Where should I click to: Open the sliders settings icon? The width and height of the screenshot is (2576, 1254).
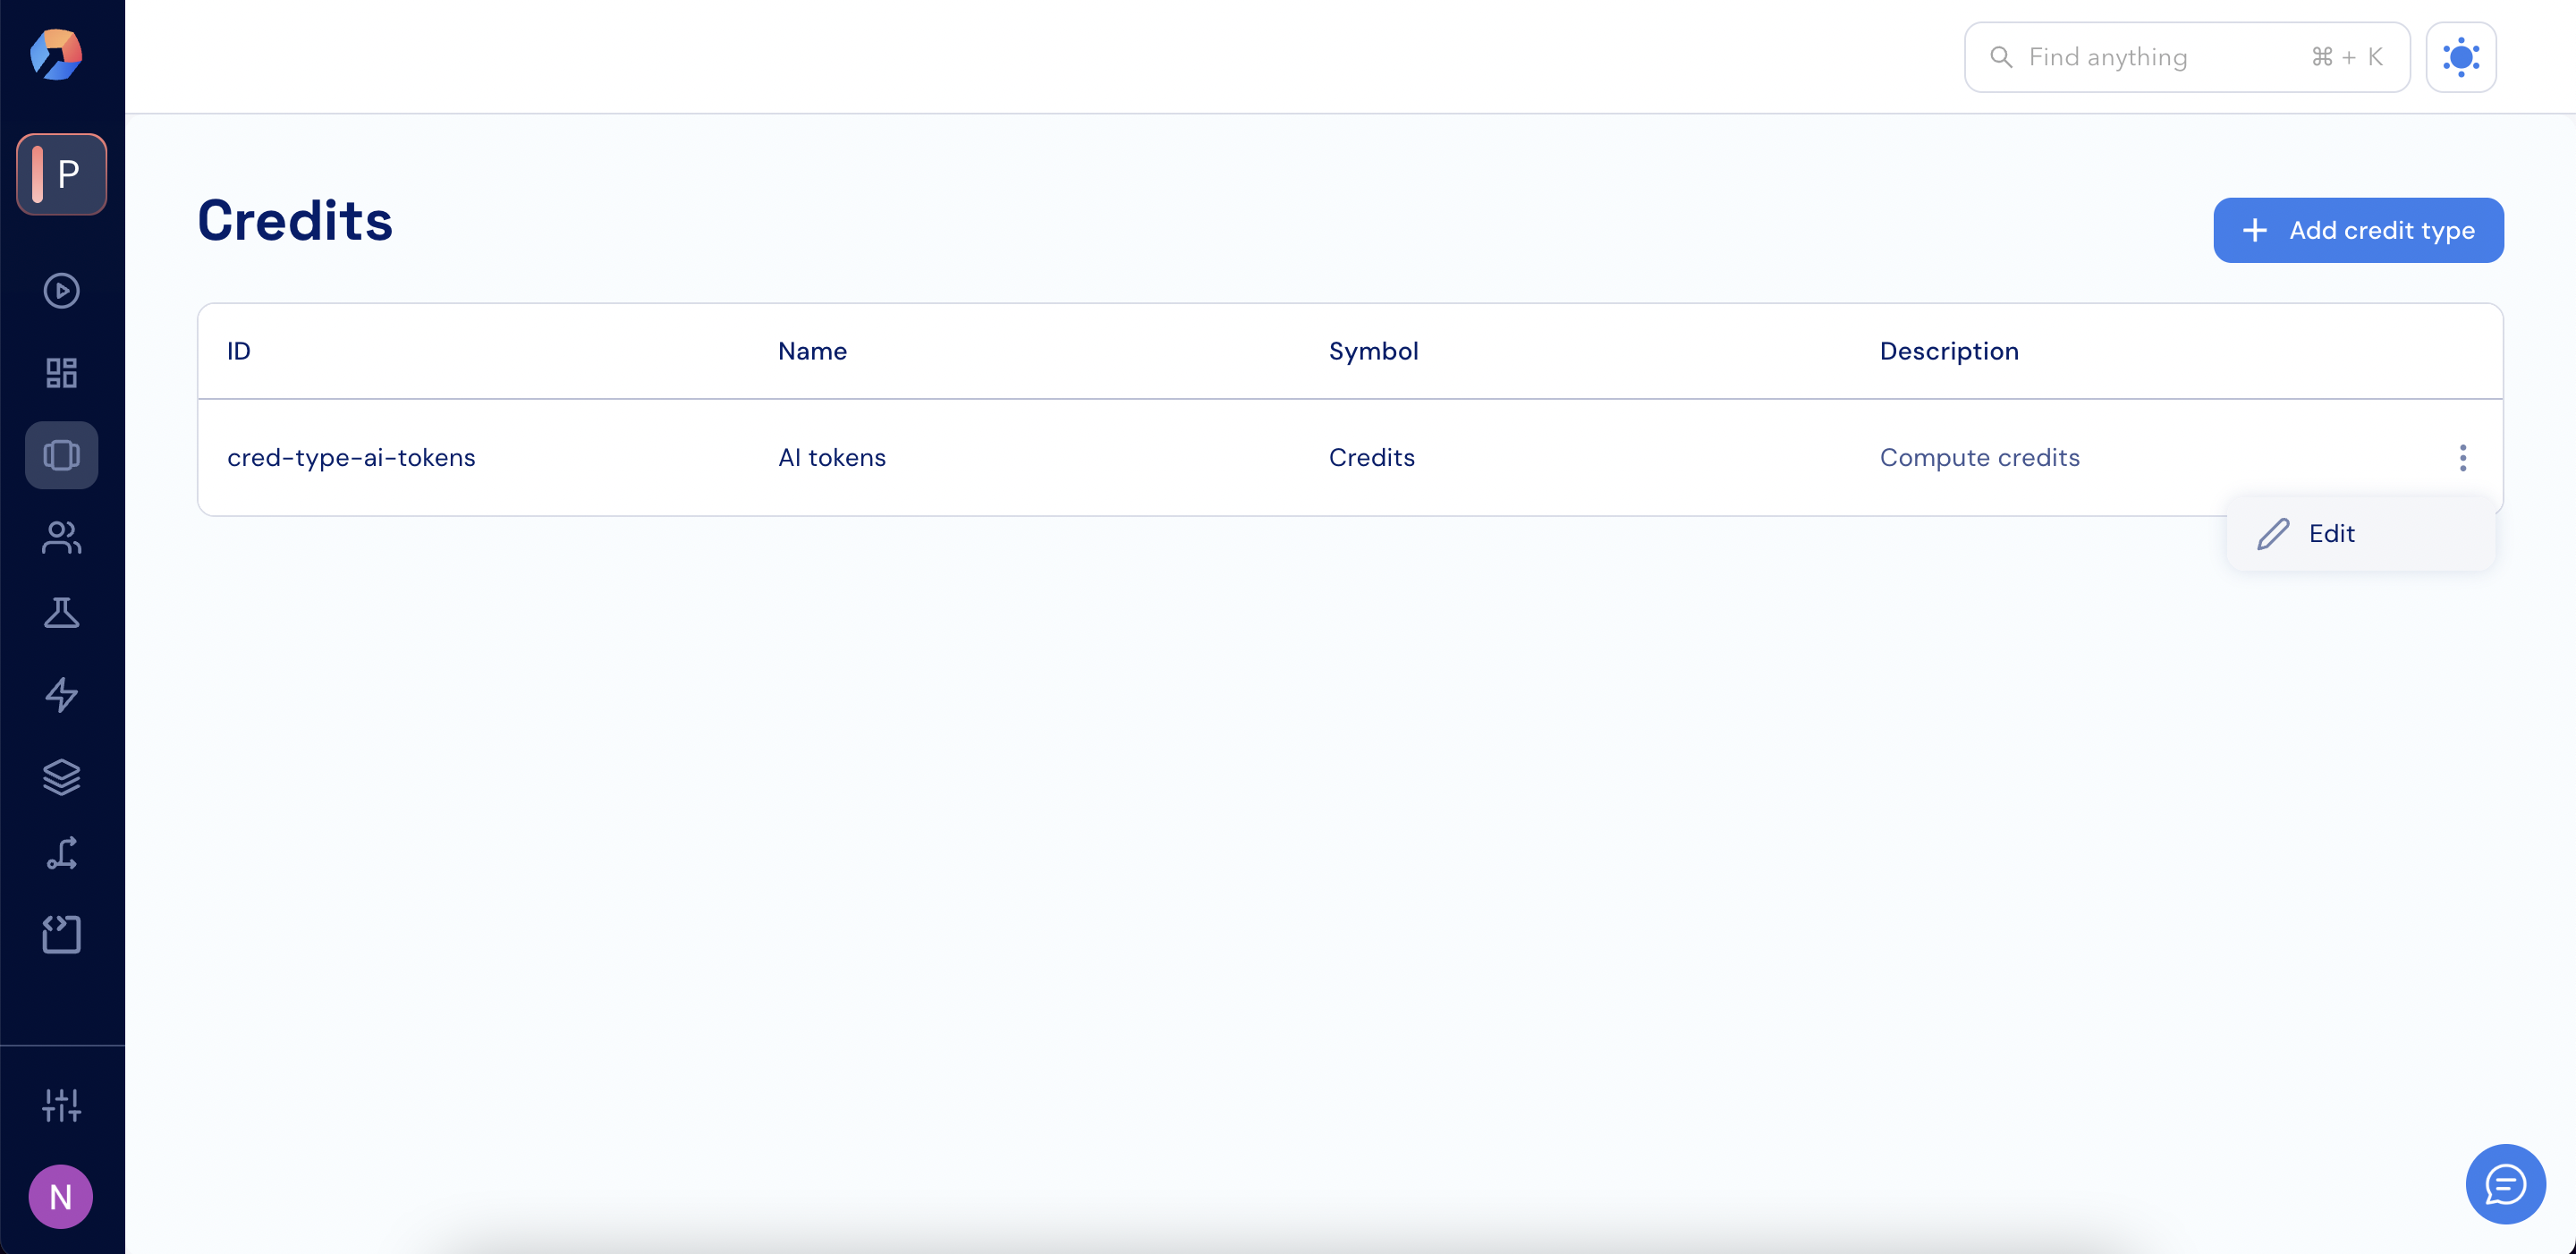tap(61, 1105)
